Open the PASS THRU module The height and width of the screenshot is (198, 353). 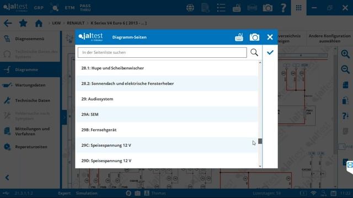[85, 8]
